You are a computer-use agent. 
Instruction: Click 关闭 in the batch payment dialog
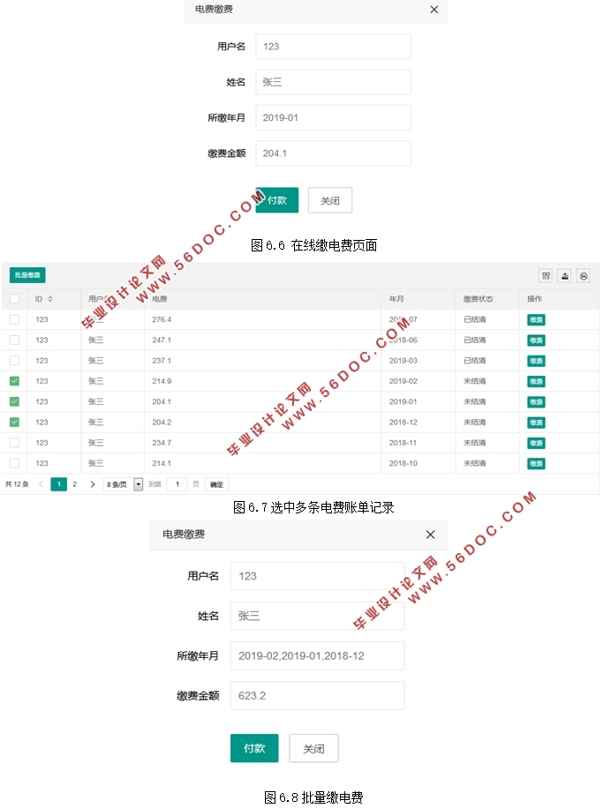(x=313, y=748)
